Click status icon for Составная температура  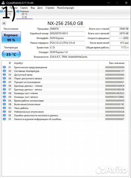(4, 71)
